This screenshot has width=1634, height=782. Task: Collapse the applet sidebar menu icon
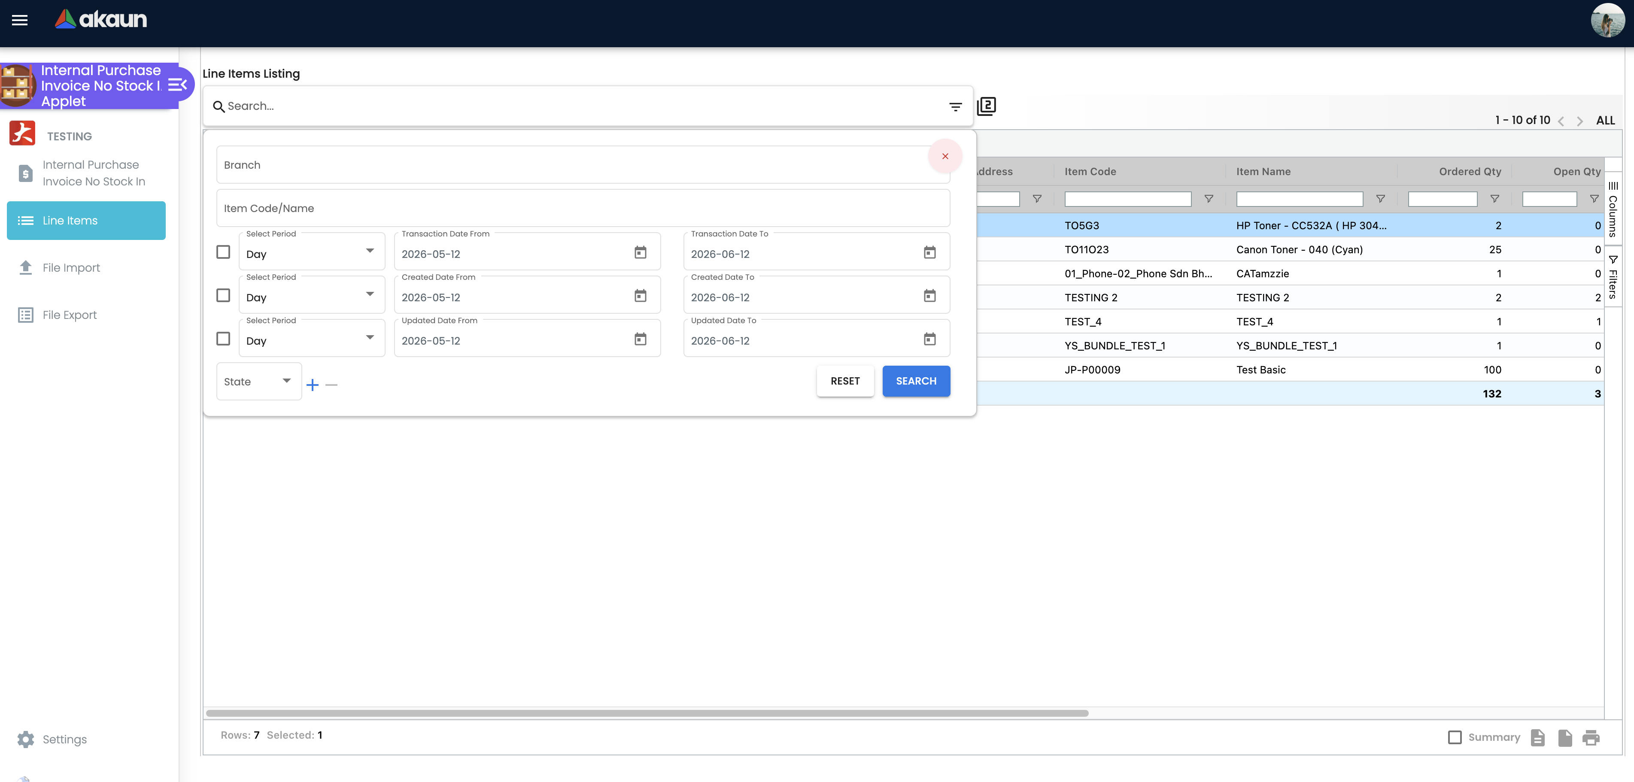click(x=178, y=85)
